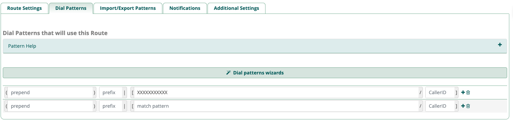The width and height of the screenshot is (513, 120).
Task: Focus the second row prepend field
Action: tap(50, 106)
